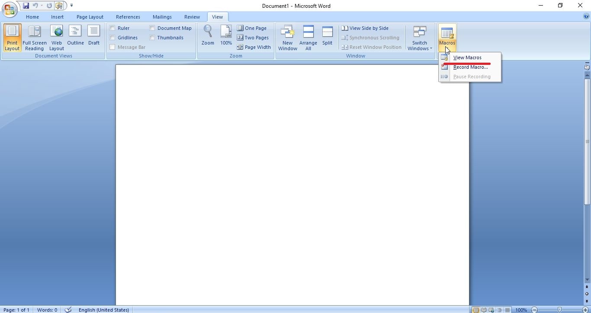
Task: Switch to Web Layout view
Action: tap(56, 38)
